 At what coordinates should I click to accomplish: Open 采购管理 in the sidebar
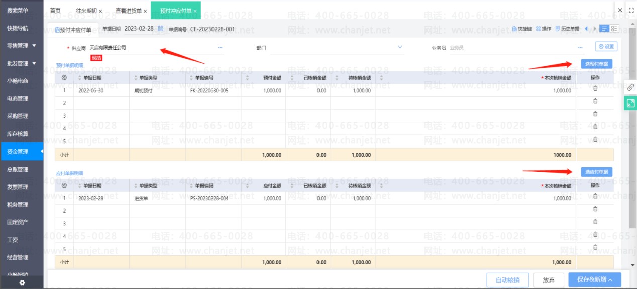click(18, 116)
